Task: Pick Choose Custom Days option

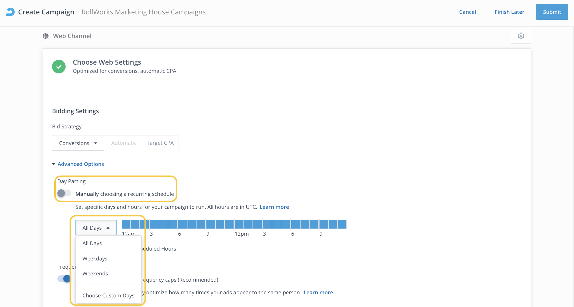Action: click(x=108, y=295)
